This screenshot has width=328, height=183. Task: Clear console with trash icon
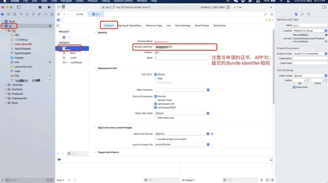(261, 180)
